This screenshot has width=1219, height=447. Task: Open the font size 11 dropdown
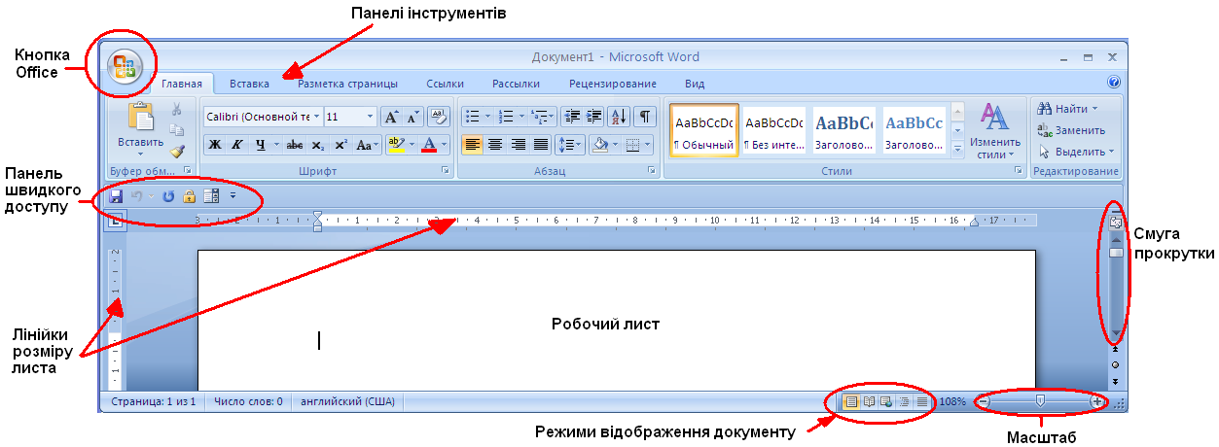click(371, 117)
